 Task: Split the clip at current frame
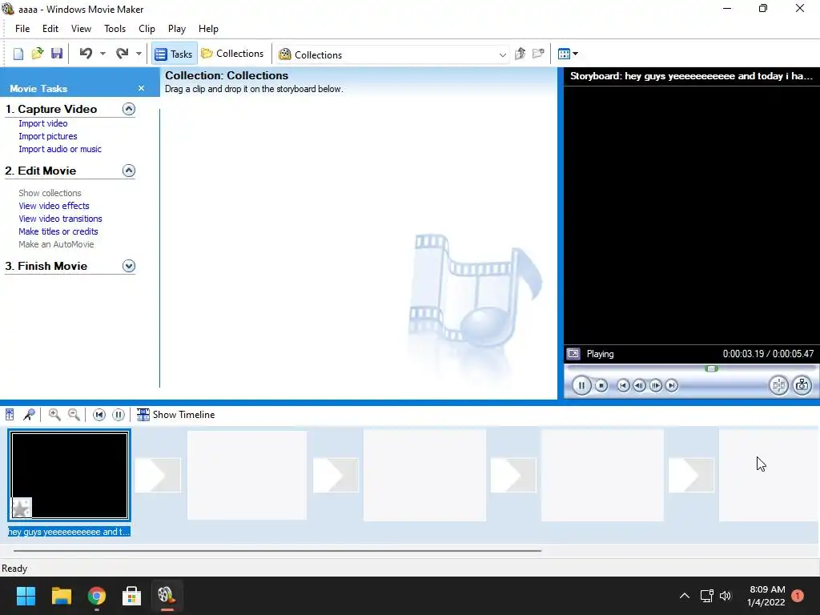tap(778, 385)
